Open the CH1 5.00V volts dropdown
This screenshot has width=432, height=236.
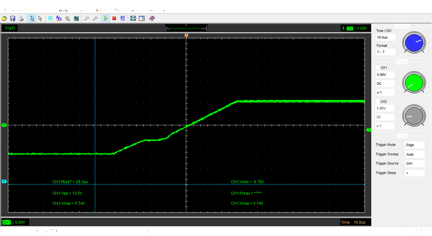(385, 75)
